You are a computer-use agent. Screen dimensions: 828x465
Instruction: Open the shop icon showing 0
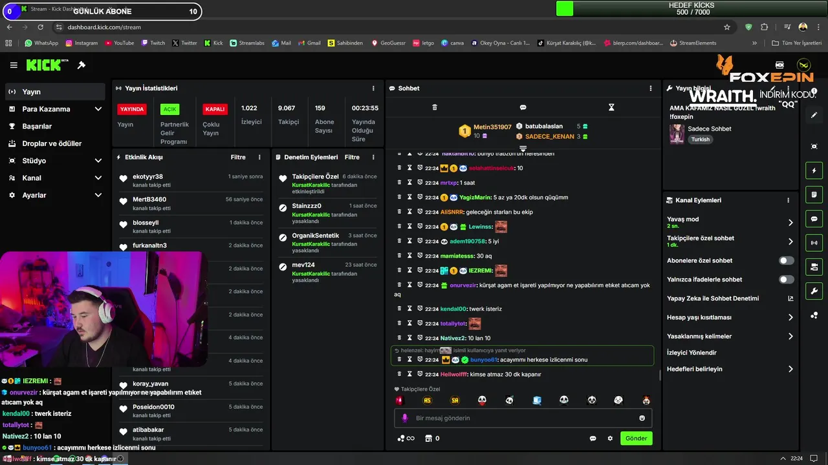point(432,439)
